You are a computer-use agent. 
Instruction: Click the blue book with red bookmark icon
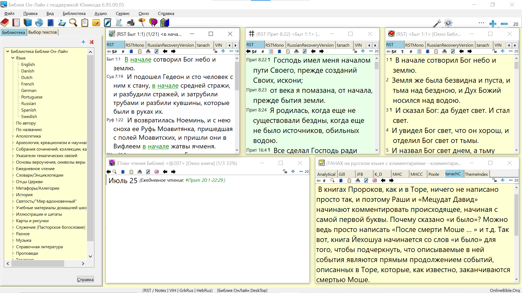tap(51, 23)
